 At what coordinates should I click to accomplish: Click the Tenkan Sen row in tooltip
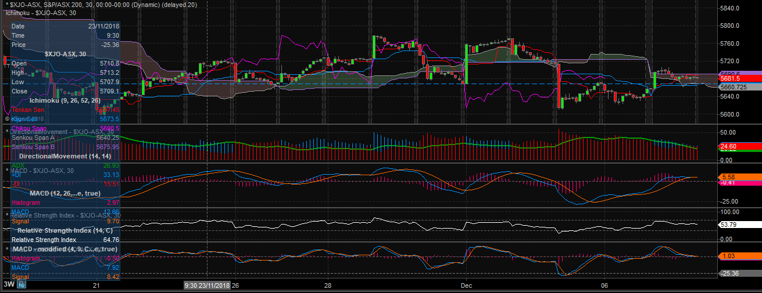tap(65, 110)
